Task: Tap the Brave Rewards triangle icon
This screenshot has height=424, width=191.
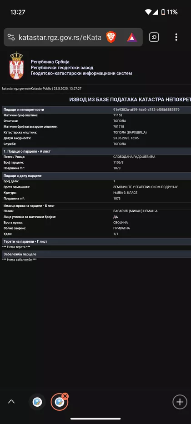Action: [x=132, y=37]
